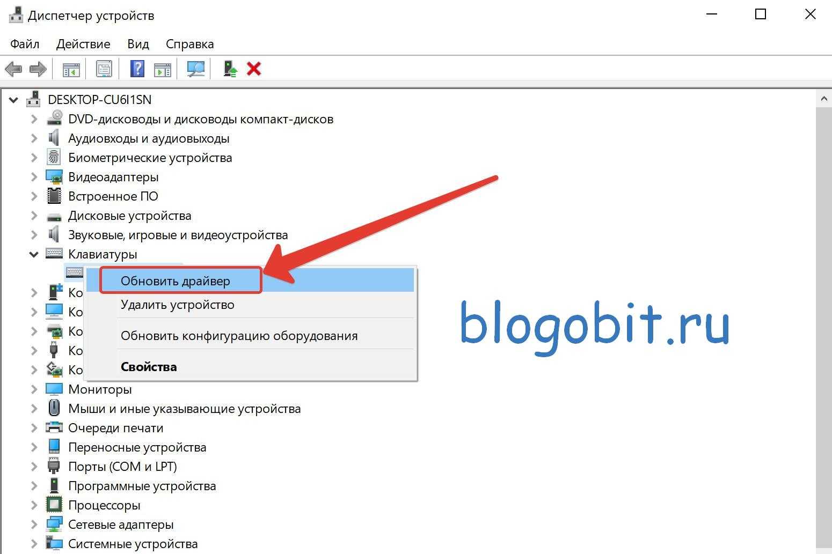Click the Встроенное ПО chip icon
The width and height of the screenshot is (832, 554).
[54, 196]
